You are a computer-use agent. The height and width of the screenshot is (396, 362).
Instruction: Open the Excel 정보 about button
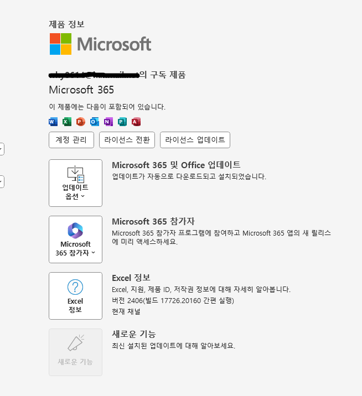click(x=76, y=296)
